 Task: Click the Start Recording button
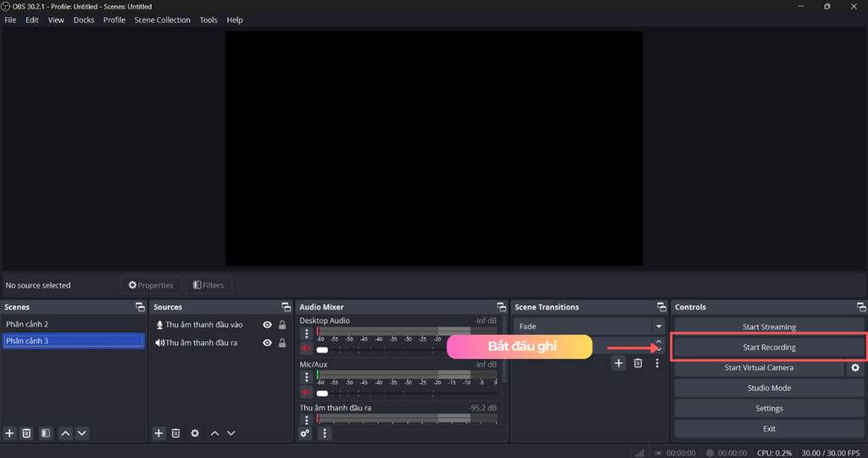click(x=769, y=348)
